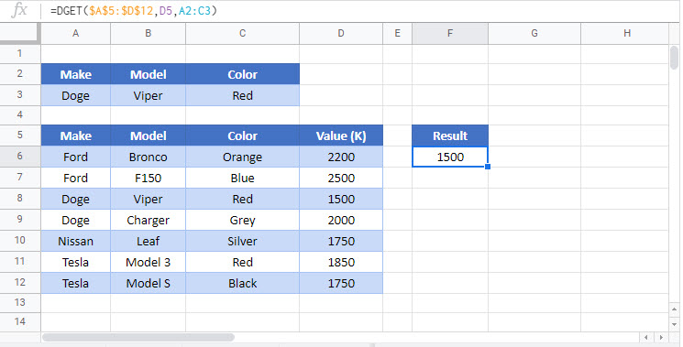The width and height of the screenshot is (683, 347).
Task: Select column B header
Action: (x=149, y=34)
